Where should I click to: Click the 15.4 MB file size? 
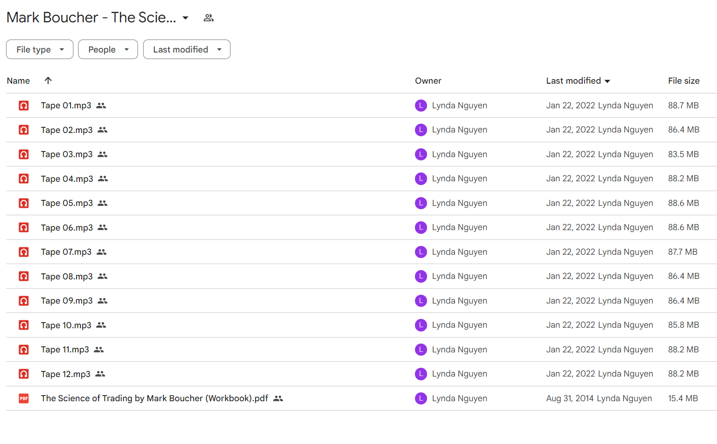point(683,398)
